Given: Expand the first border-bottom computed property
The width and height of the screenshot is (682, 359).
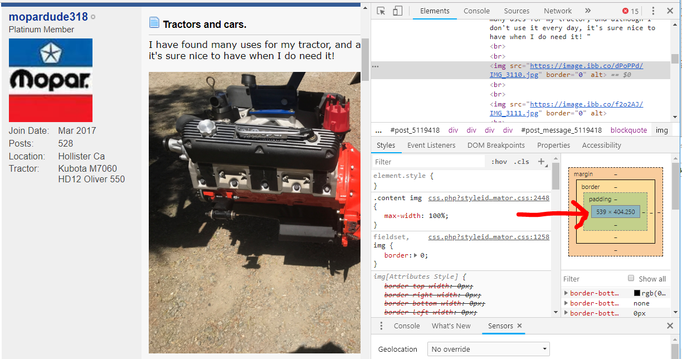Looking at the screenshot, I should coord(567,293).
